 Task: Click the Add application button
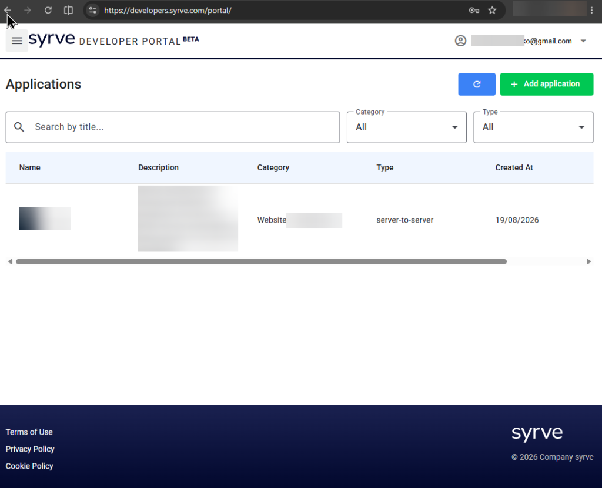point(546,84)
